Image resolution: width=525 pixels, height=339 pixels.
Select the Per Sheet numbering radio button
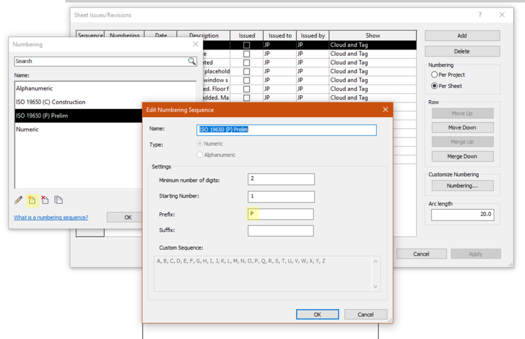434,86
